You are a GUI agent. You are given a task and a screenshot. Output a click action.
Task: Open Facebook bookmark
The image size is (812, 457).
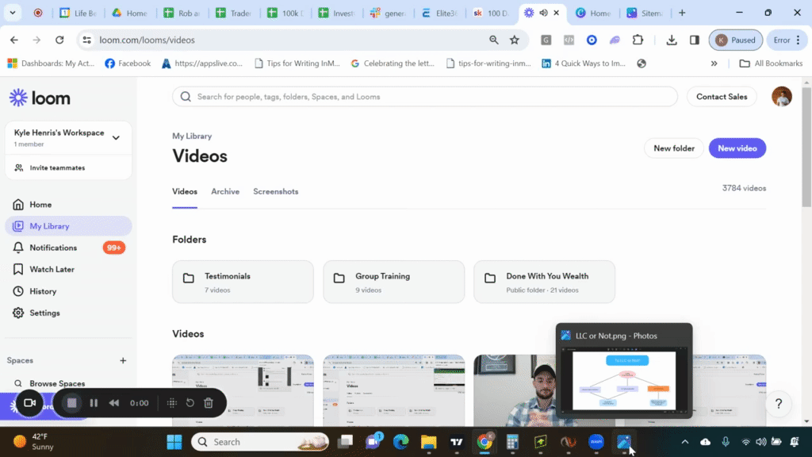pyautogui.click(x=128, y=63)
